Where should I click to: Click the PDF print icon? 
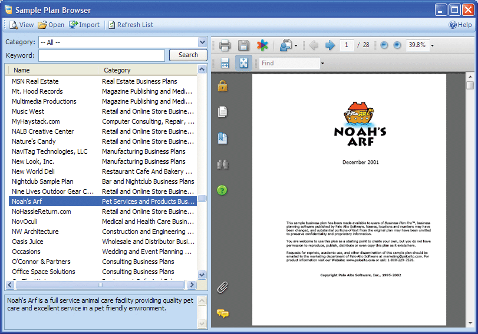tap(225, 45)
